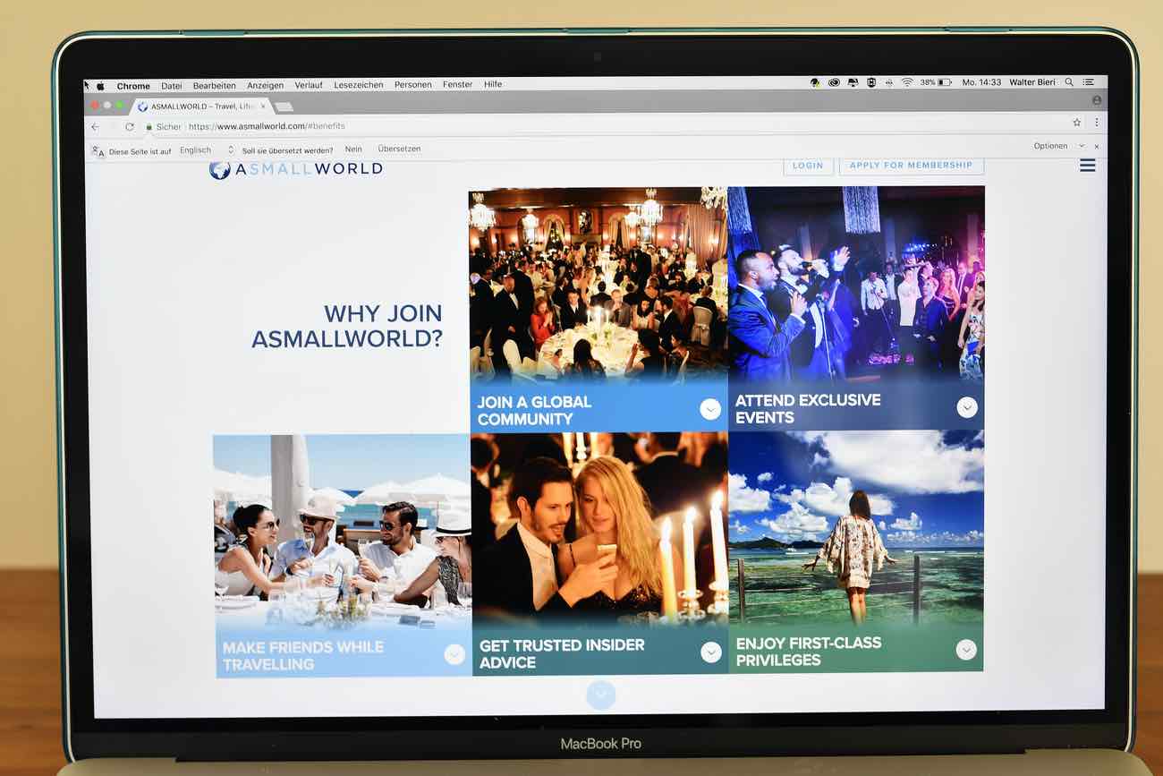Screen dimensions: 1163x776
Task: Click the LOGIN button
Action: (x=808, y=166)
